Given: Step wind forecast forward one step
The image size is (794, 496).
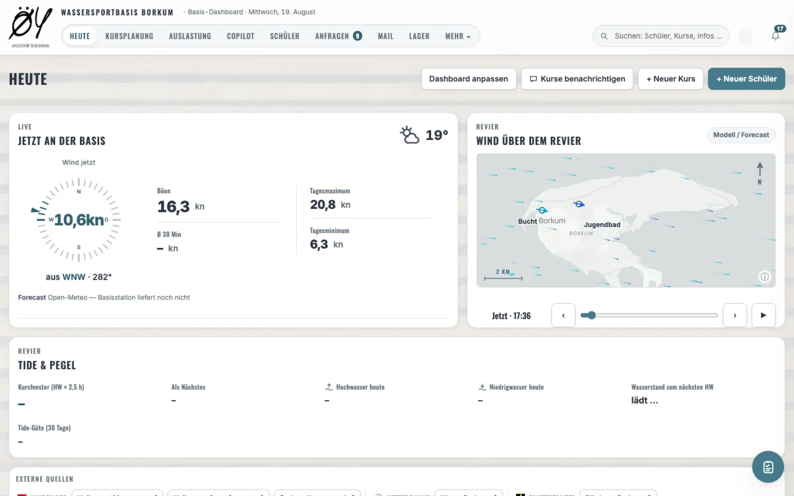Looking at the screenshot, I should pos(735,315).
